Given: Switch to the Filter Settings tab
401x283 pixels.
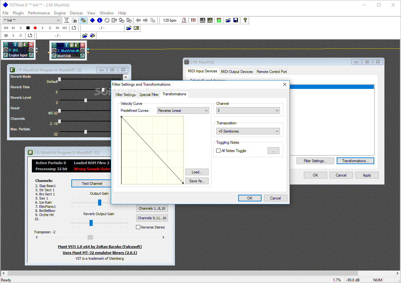Looking at the screenshot, I should [125, 95].
